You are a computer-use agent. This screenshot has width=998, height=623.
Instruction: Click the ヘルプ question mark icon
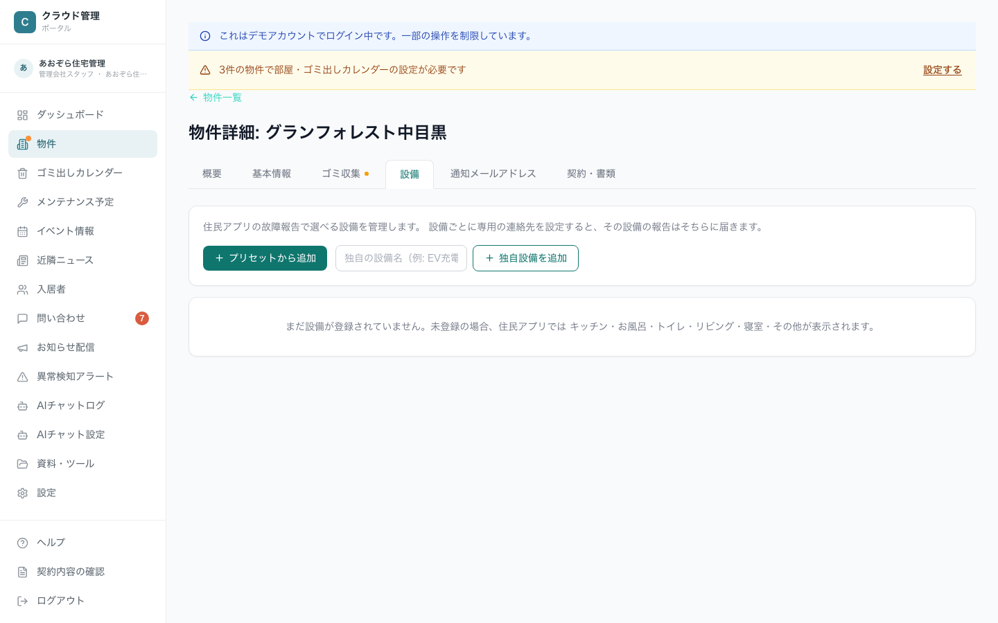(22, 543)
